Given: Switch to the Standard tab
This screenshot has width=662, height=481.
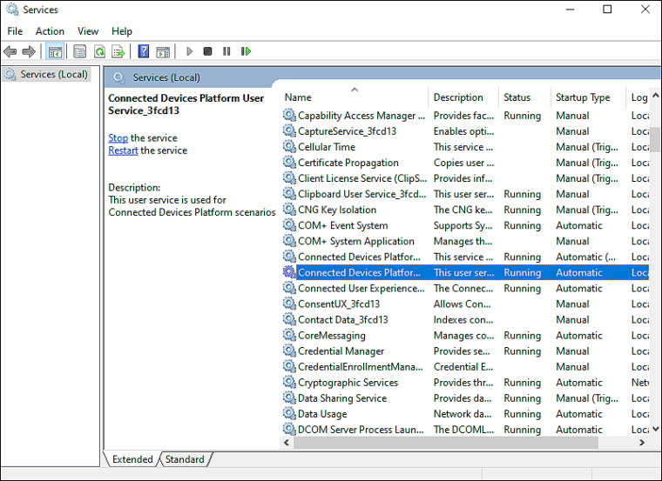Looking at the screenshot, I should click(185, 459).
